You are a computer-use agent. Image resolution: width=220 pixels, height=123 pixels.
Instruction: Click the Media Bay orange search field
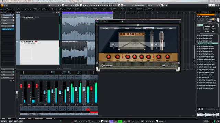pos(206,14)
